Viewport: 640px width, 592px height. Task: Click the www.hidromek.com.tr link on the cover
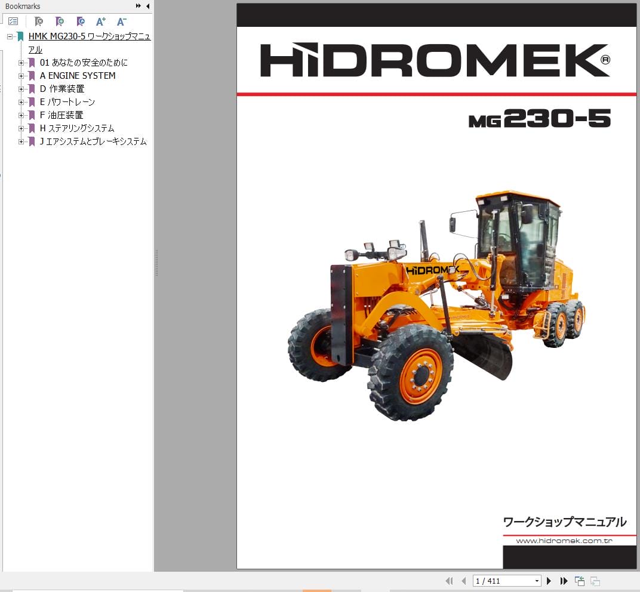click(564, 541)
